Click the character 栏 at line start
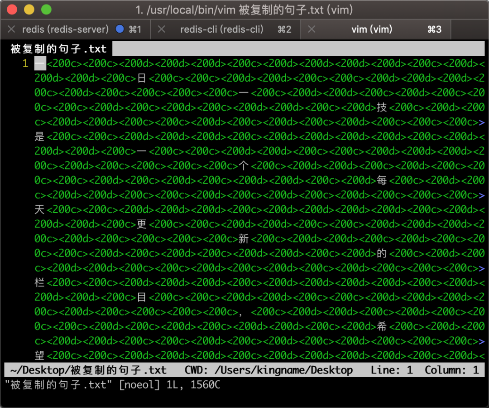The height and width of the screenshot is (408, 489). click(x=39, y=282)
